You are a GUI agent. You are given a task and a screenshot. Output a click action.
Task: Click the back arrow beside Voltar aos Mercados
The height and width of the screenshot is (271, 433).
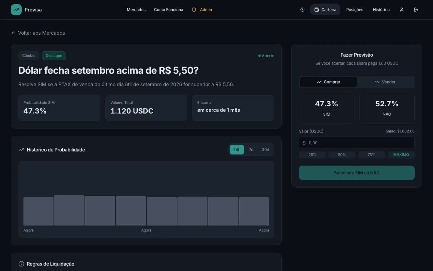pyautogui.click(x=13, y=33)
